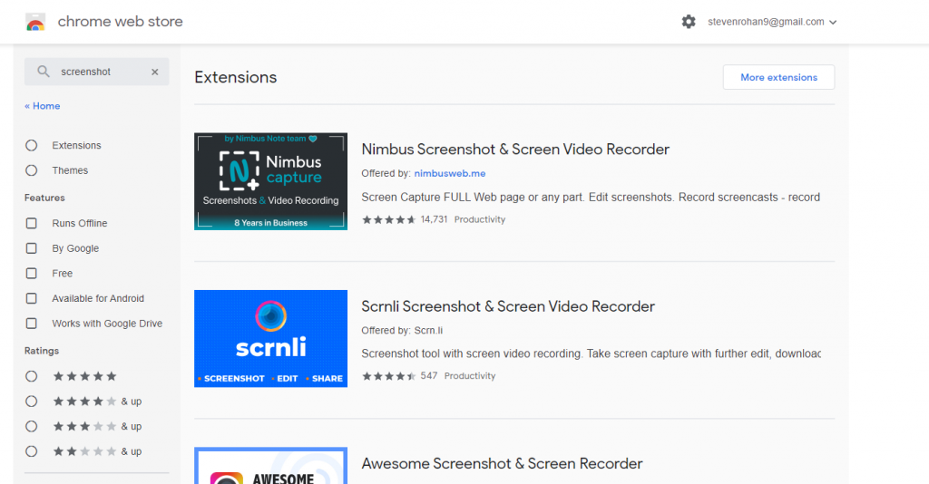Select the Themes radio button
Image resolution: width=929 pixels, height=484 pixels.
coord(32,170)
